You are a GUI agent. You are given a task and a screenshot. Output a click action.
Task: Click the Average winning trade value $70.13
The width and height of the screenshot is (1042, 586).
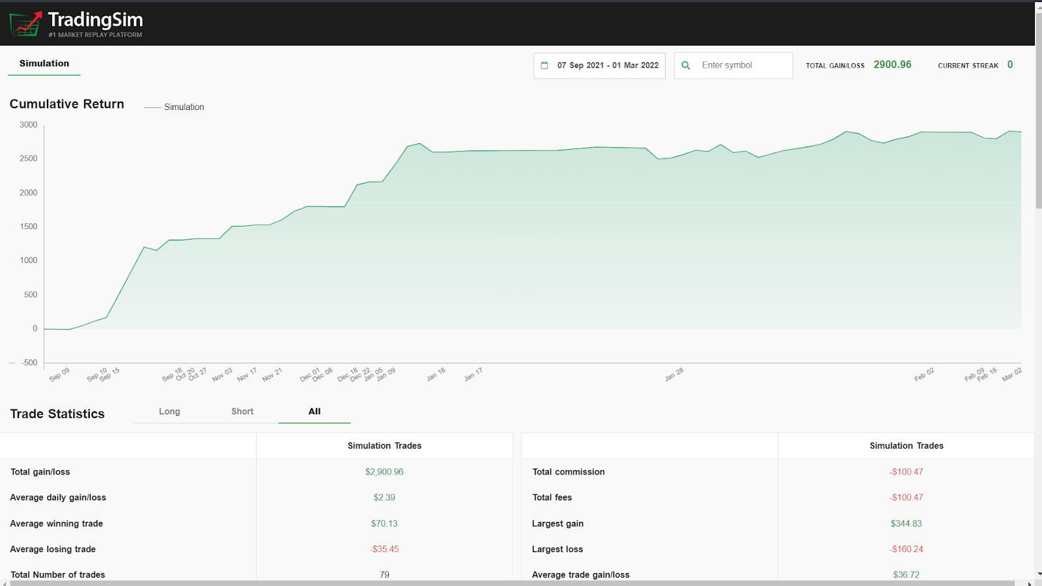click(384, 523)
